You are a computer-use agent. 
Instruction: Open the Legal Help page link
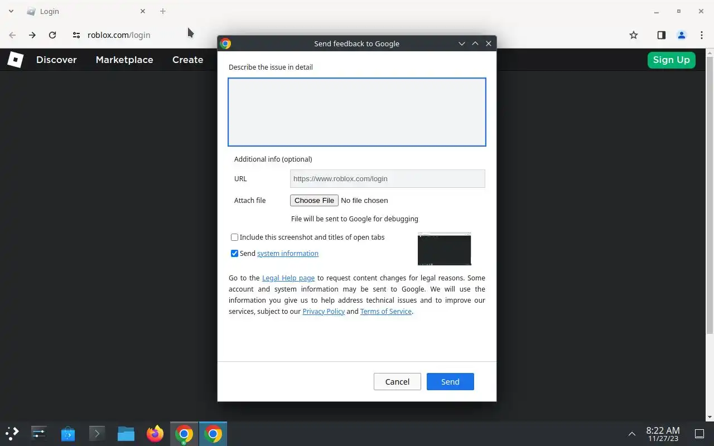click(288, 278)
